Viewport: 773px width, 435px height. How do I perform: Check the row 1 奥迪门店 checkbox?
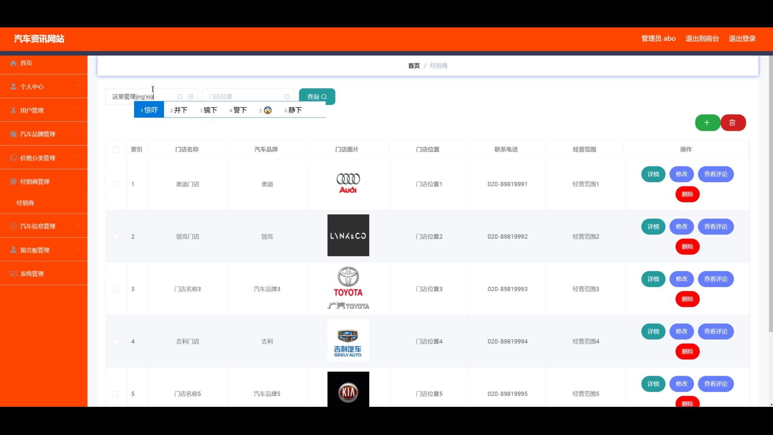click(116, 184)
